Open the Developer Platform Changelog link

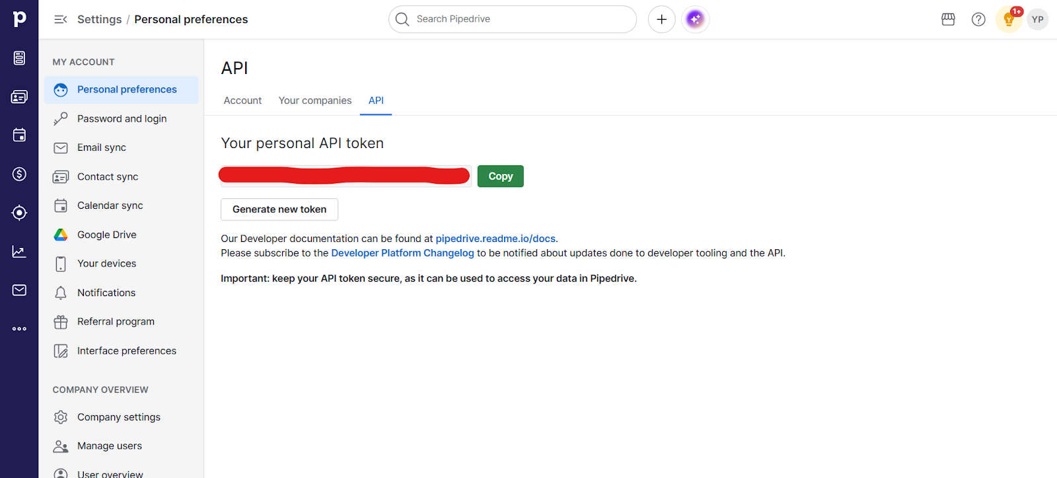[402, 253]
